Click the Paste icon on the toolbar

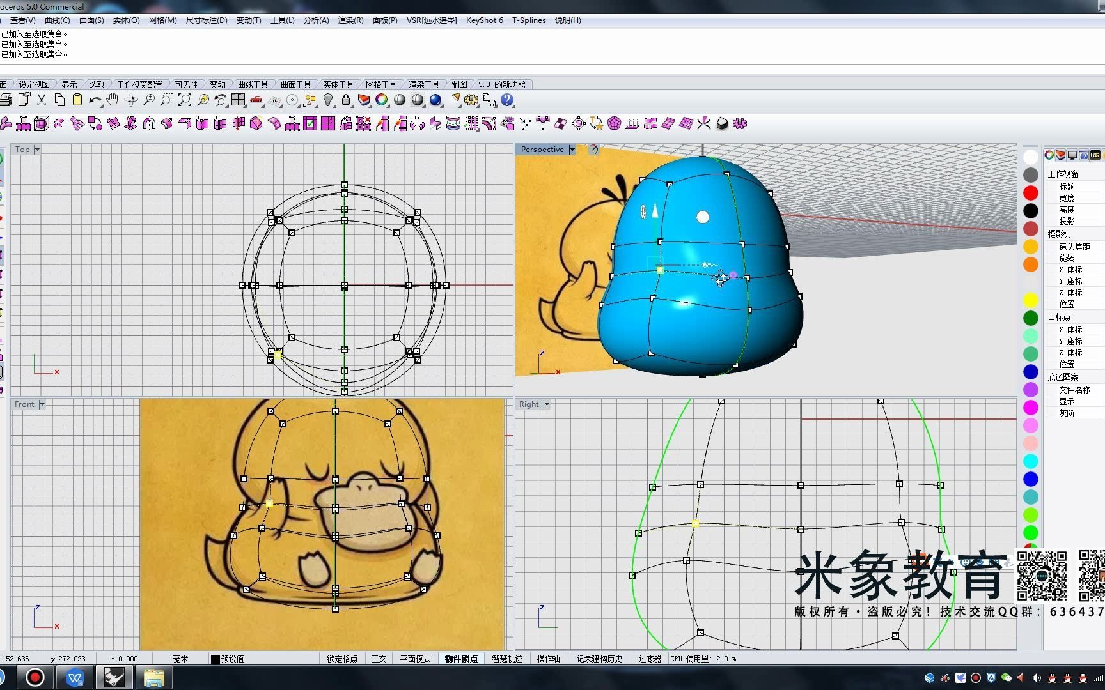click(78, 100)
